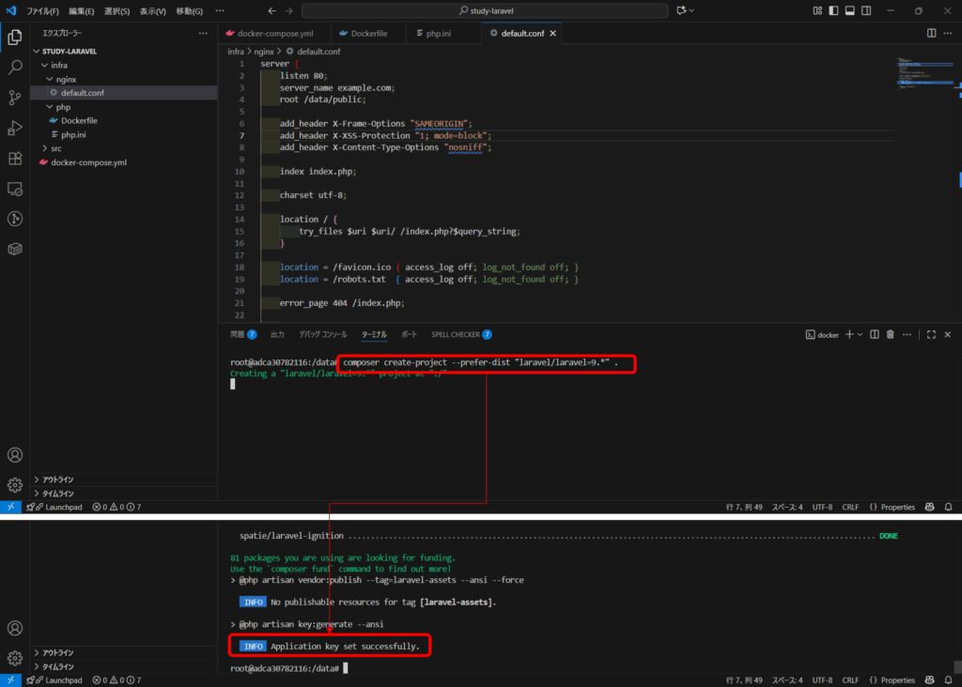Kill the docker terminal with trash icon
This screenshot has height=687, width=962.
(x=891, y=334)
